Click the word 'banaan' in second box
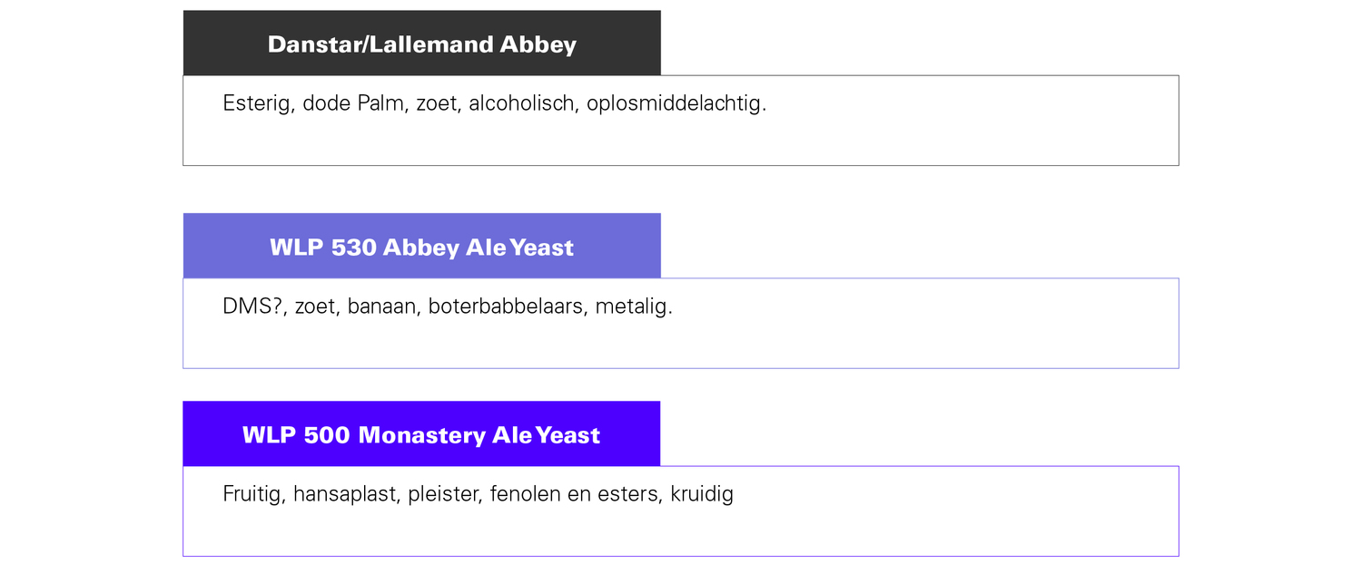This screenshot has height=574, width=1362. 382,306
